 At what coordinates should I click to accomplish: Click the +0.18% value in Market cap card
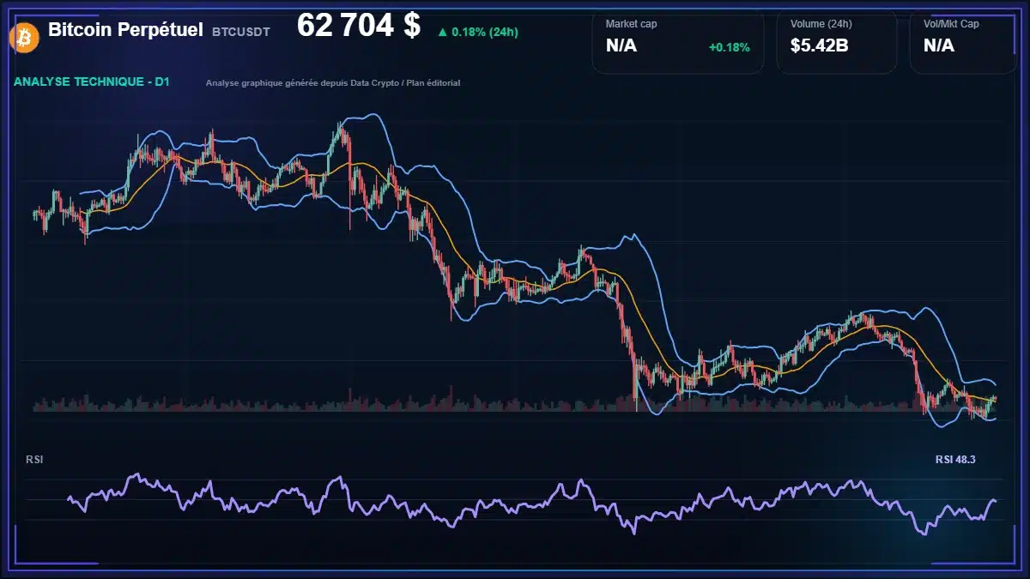pyautogui.click(x=729, y=47)
